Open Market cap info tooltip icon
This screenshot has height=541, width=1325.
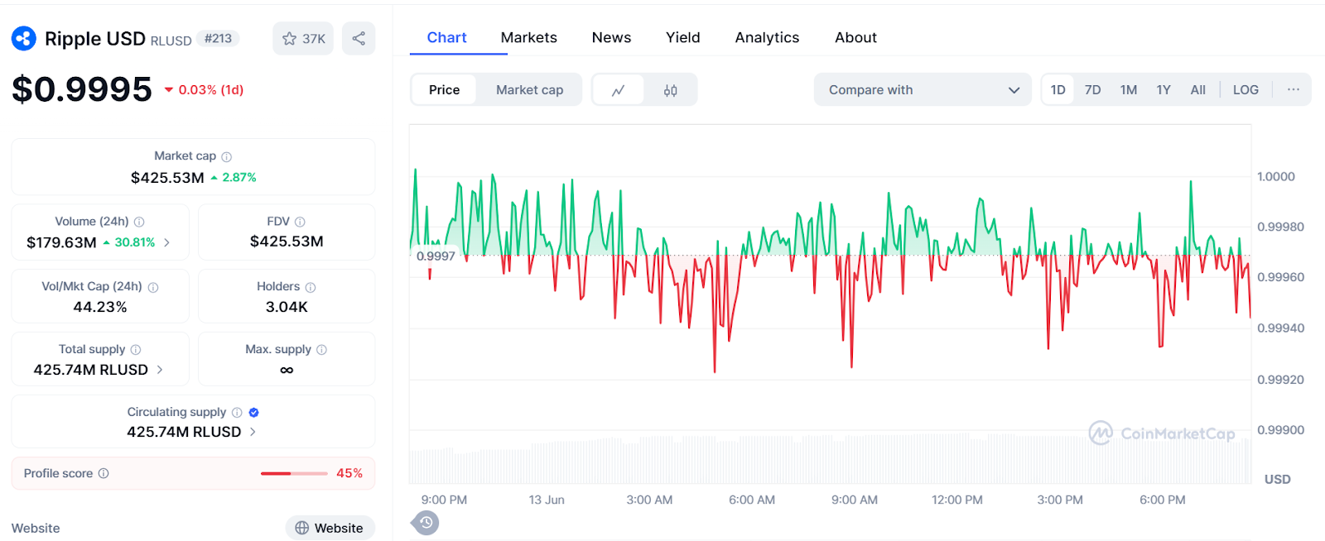tap(227, 156)
